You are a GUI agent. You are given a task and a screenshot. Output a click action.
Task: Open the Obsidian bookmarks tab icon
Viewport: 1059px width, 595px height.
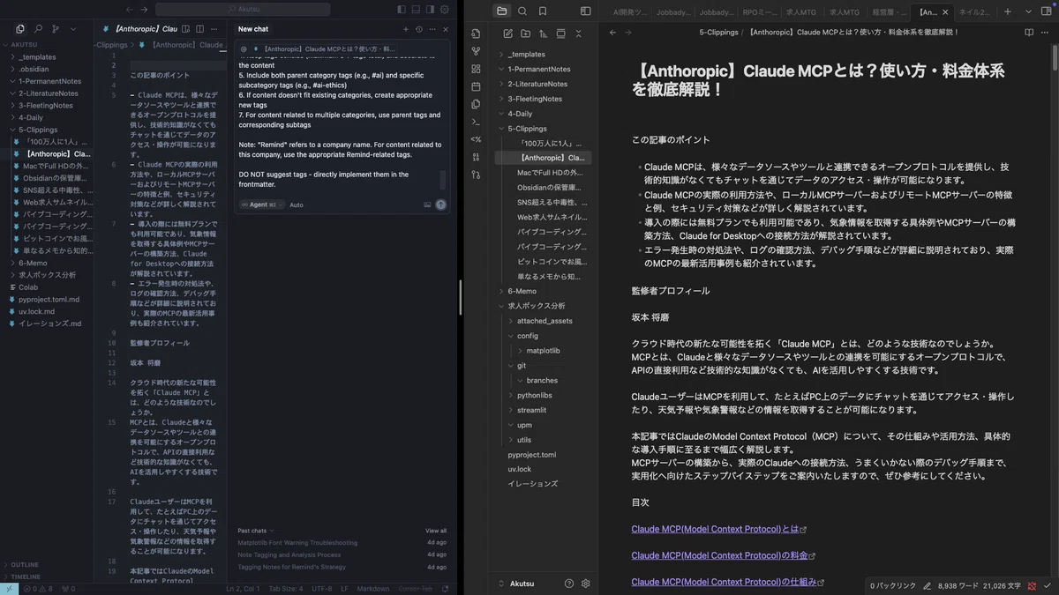[543, 11]
